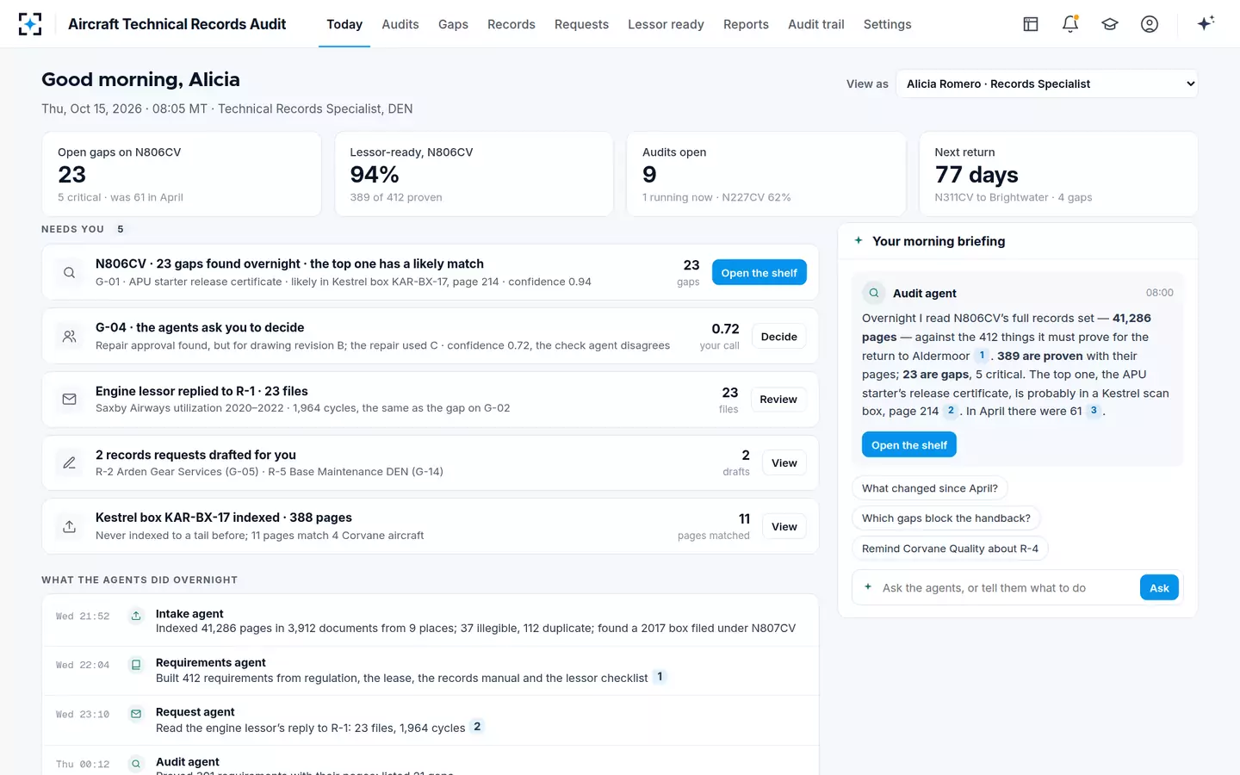Open citation 1 in the briefing text
The image size is (1240, 775).
click(x=982, y=356)
